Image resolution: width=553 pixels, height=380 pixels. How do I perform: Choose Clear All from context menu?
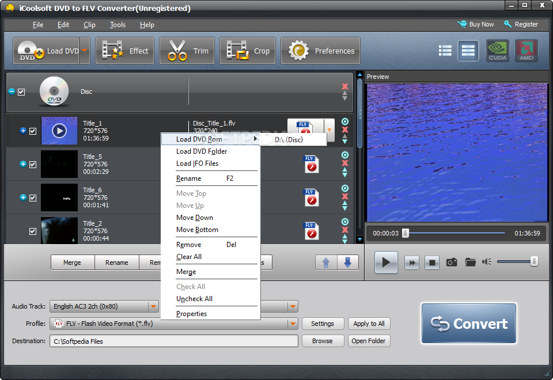pyautogui.click(x=211, y=257)
